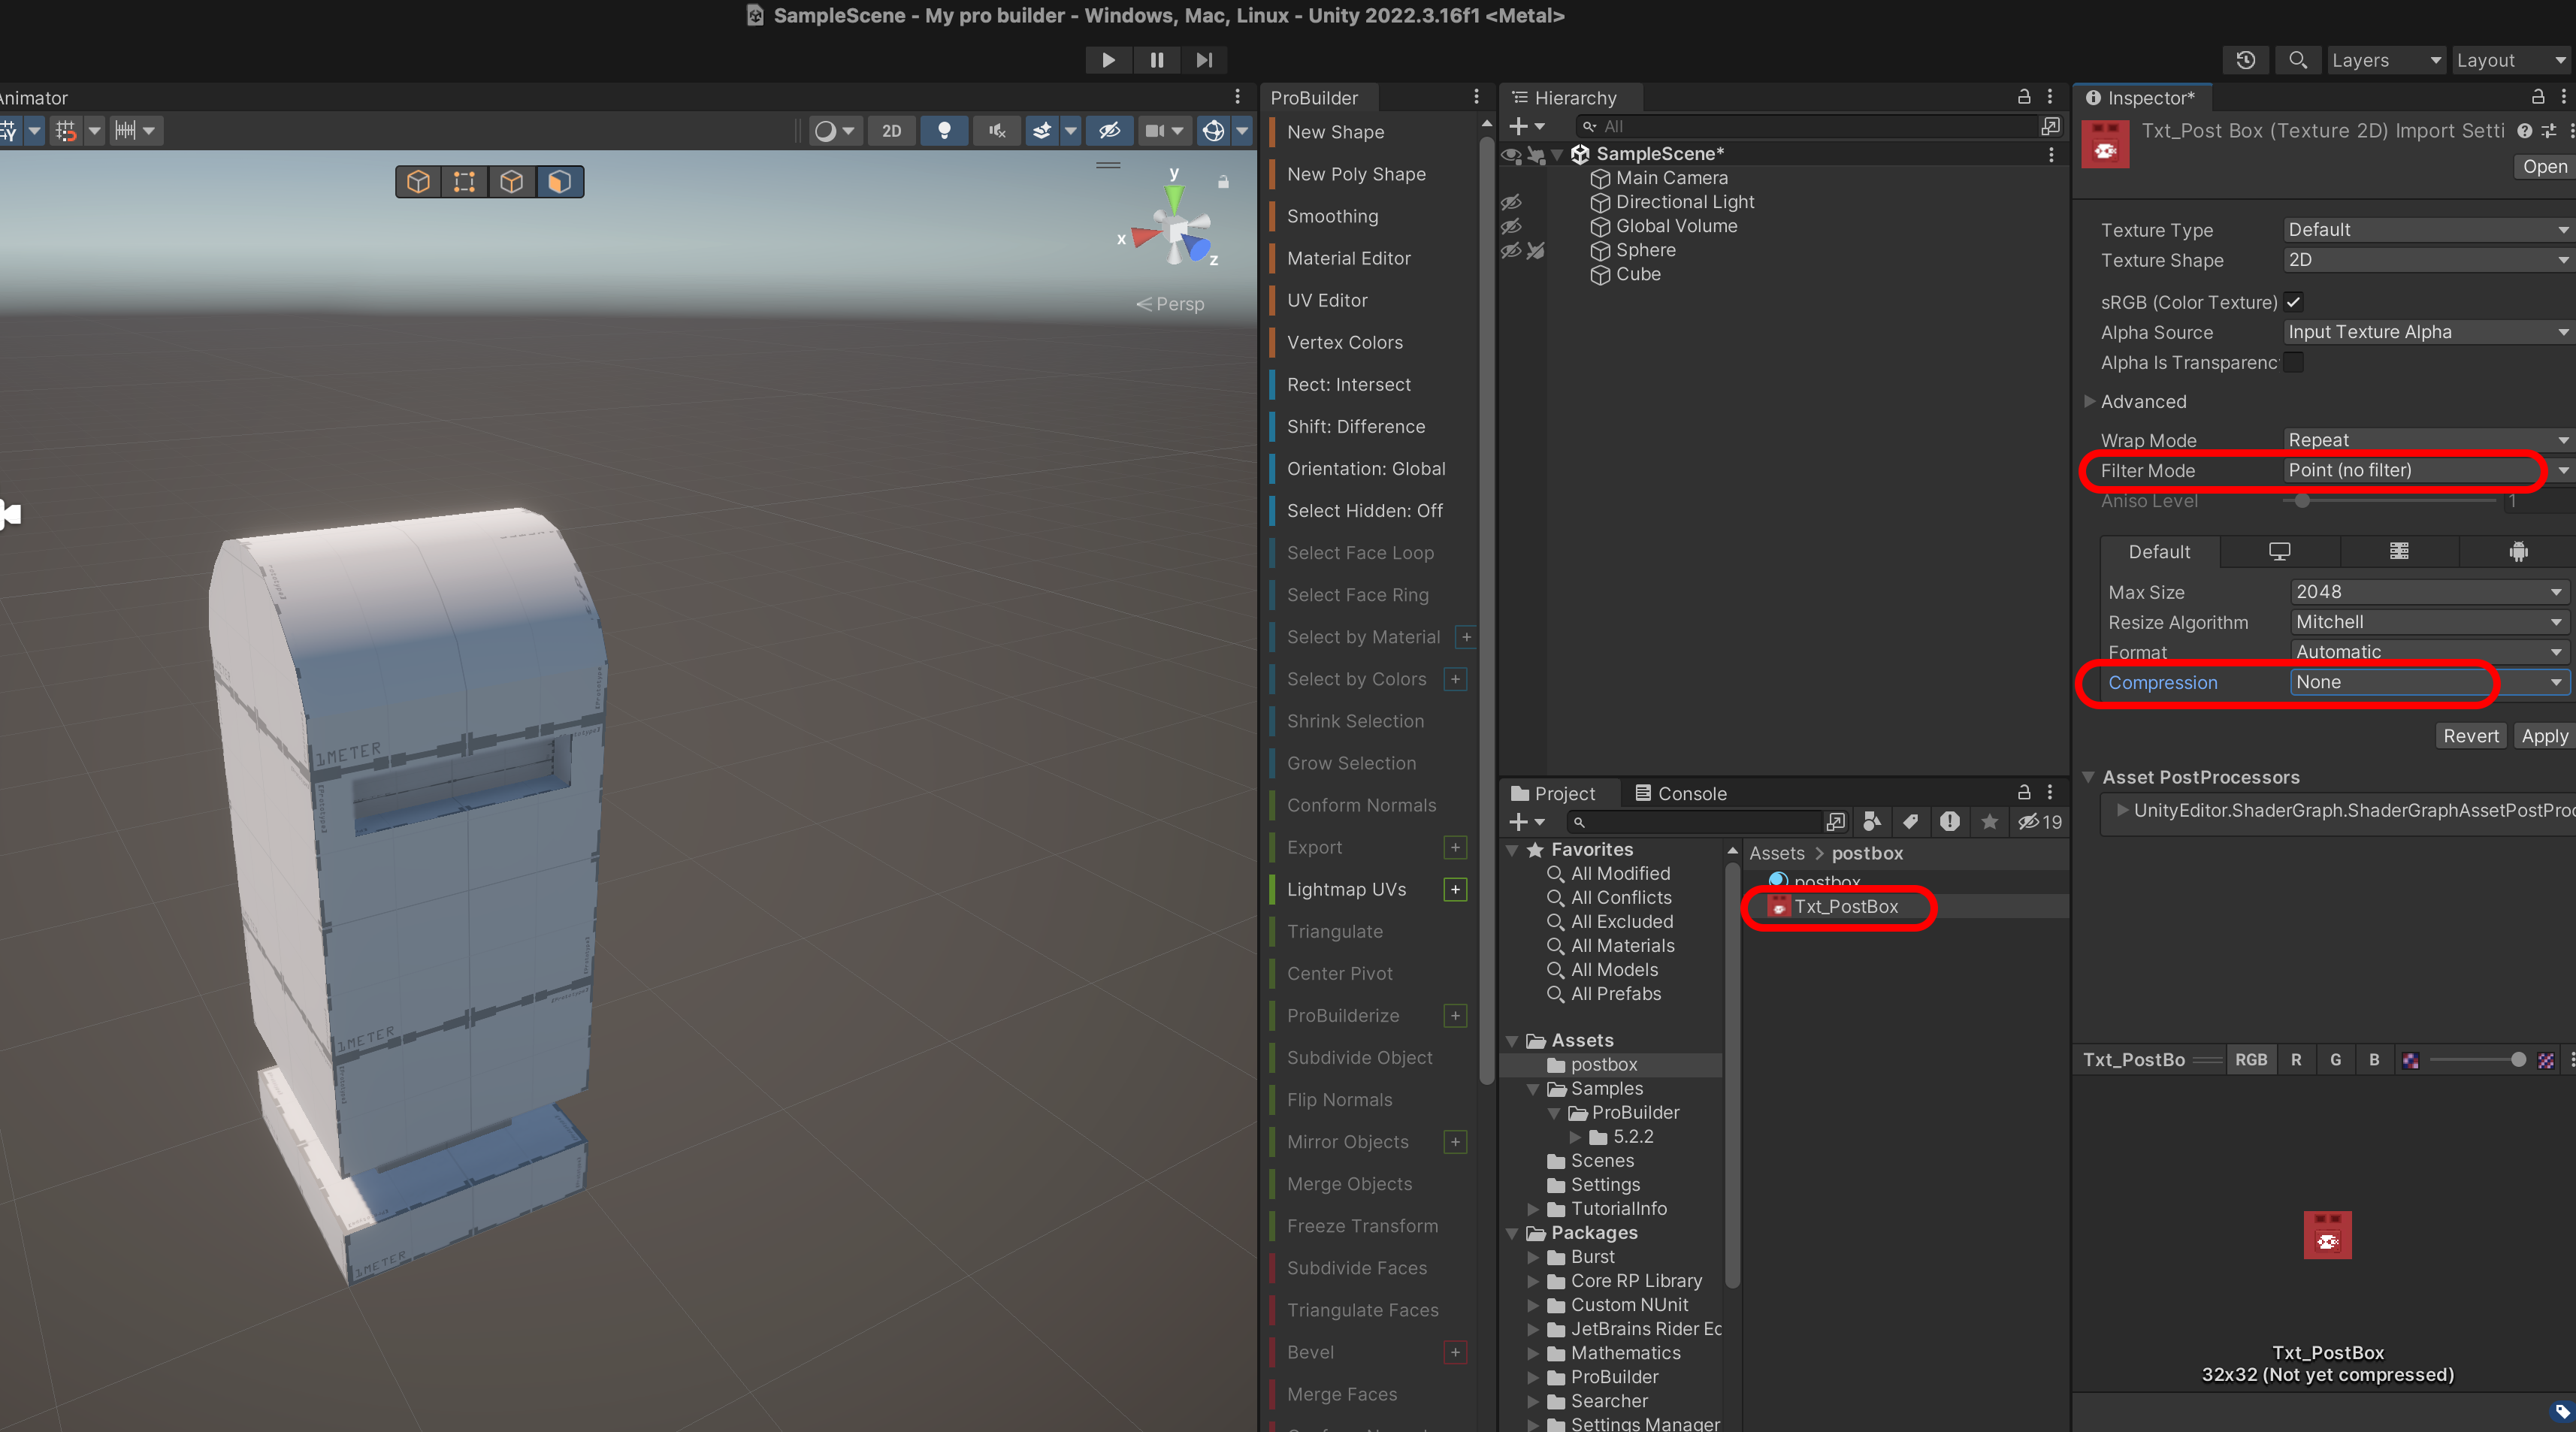Toggle 2D view mode in scene
The image size is (2576, 1432).
tap(891, 130)
